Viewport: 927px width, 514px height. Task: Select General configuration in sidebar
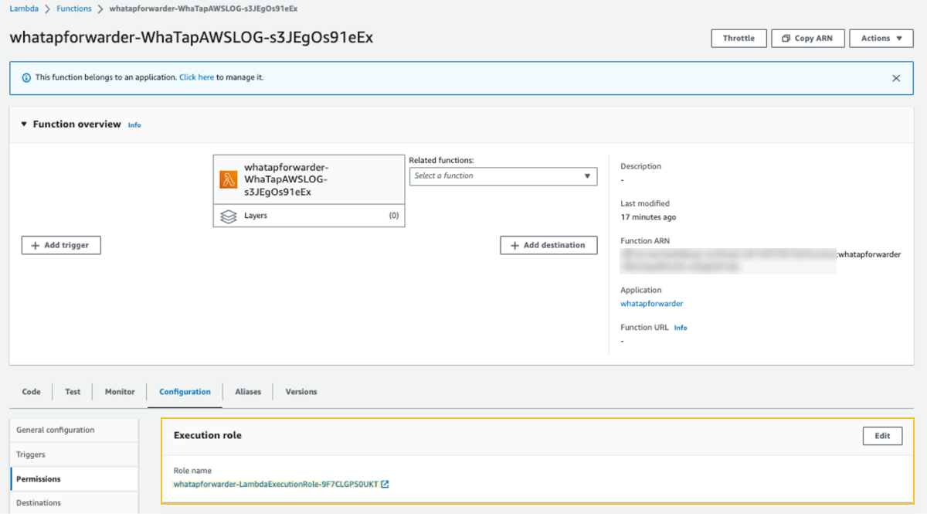74,431
